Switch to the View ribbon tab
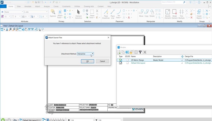 point(19,6)
